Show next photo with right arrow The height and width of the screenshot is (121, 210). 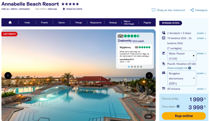coord(149,75)
